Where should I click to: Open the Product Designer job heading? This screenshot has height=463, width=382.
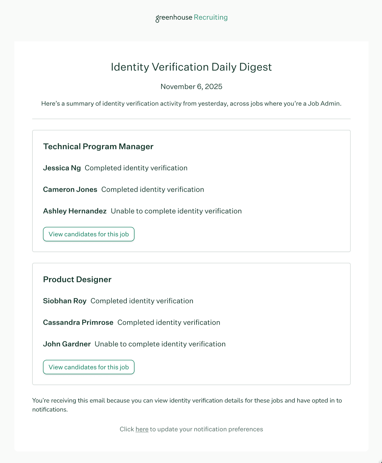[x=77, y=279]
